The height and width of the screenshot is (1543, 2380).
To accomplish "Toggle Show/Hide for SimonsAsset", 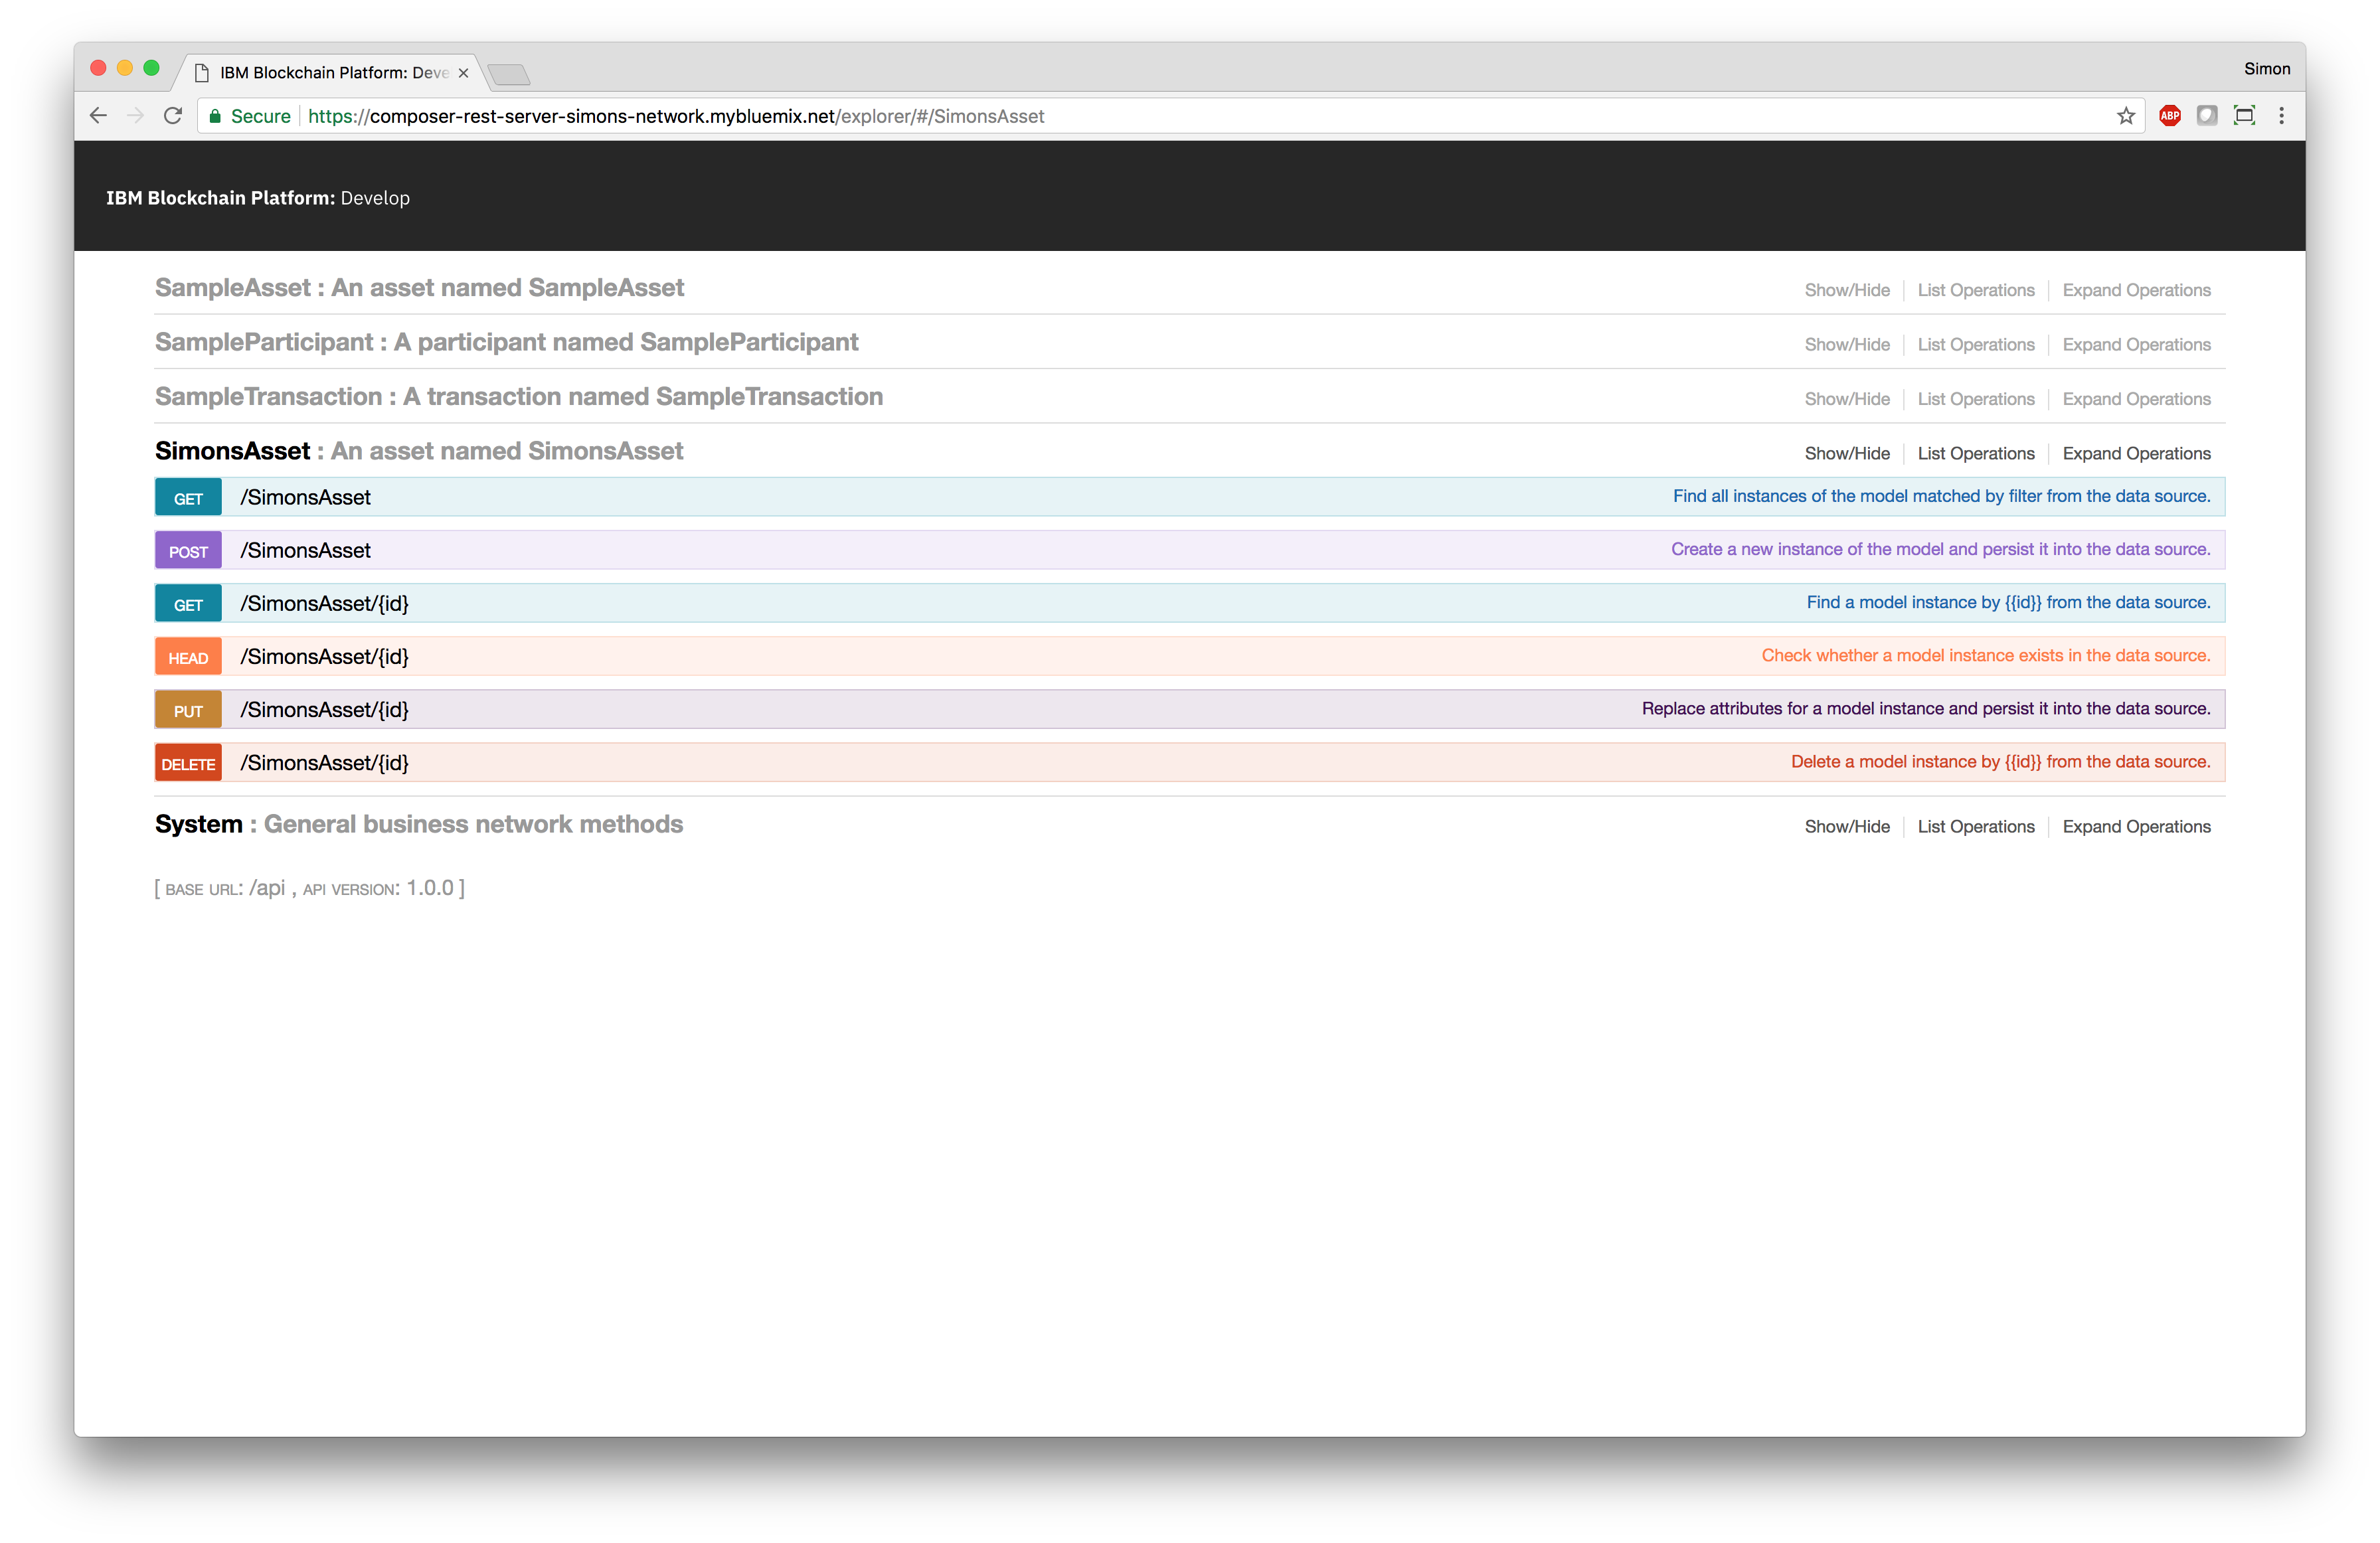I will (1845, 453).
